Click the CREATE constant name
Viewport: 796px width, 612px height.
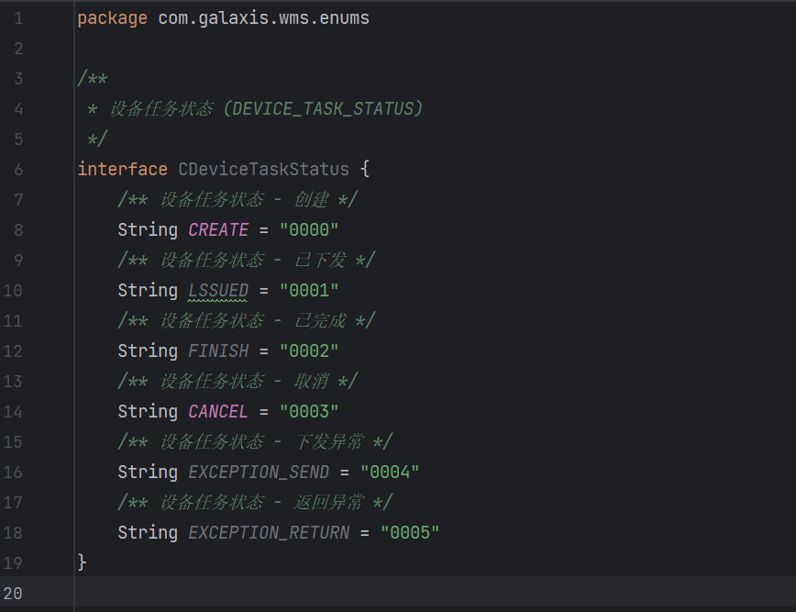pos(218,230)
